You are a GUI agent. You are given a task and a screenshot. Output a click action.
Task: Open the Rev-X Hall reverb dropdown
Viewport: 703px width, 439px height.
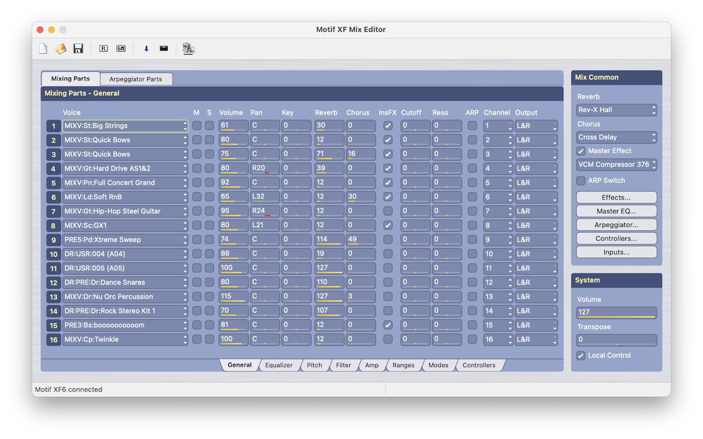tap(616, 110)
